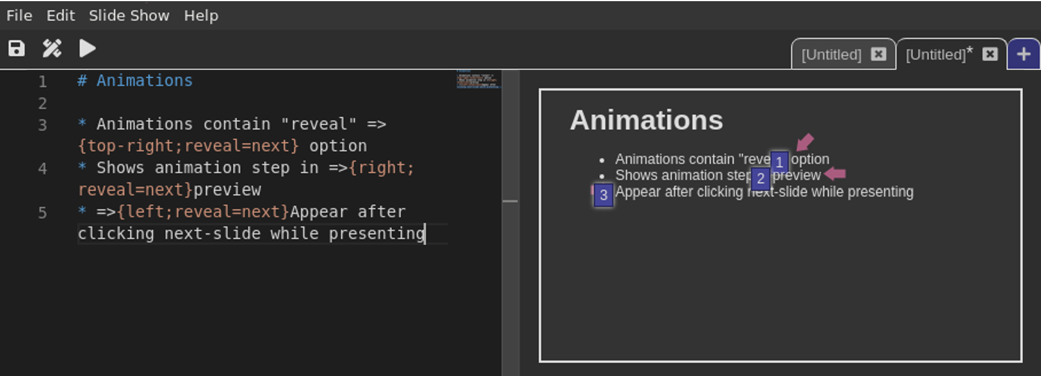1041x376 pixels.
Task: Select animation step badge 2 in preview
Action: click(x=761, y=178)
